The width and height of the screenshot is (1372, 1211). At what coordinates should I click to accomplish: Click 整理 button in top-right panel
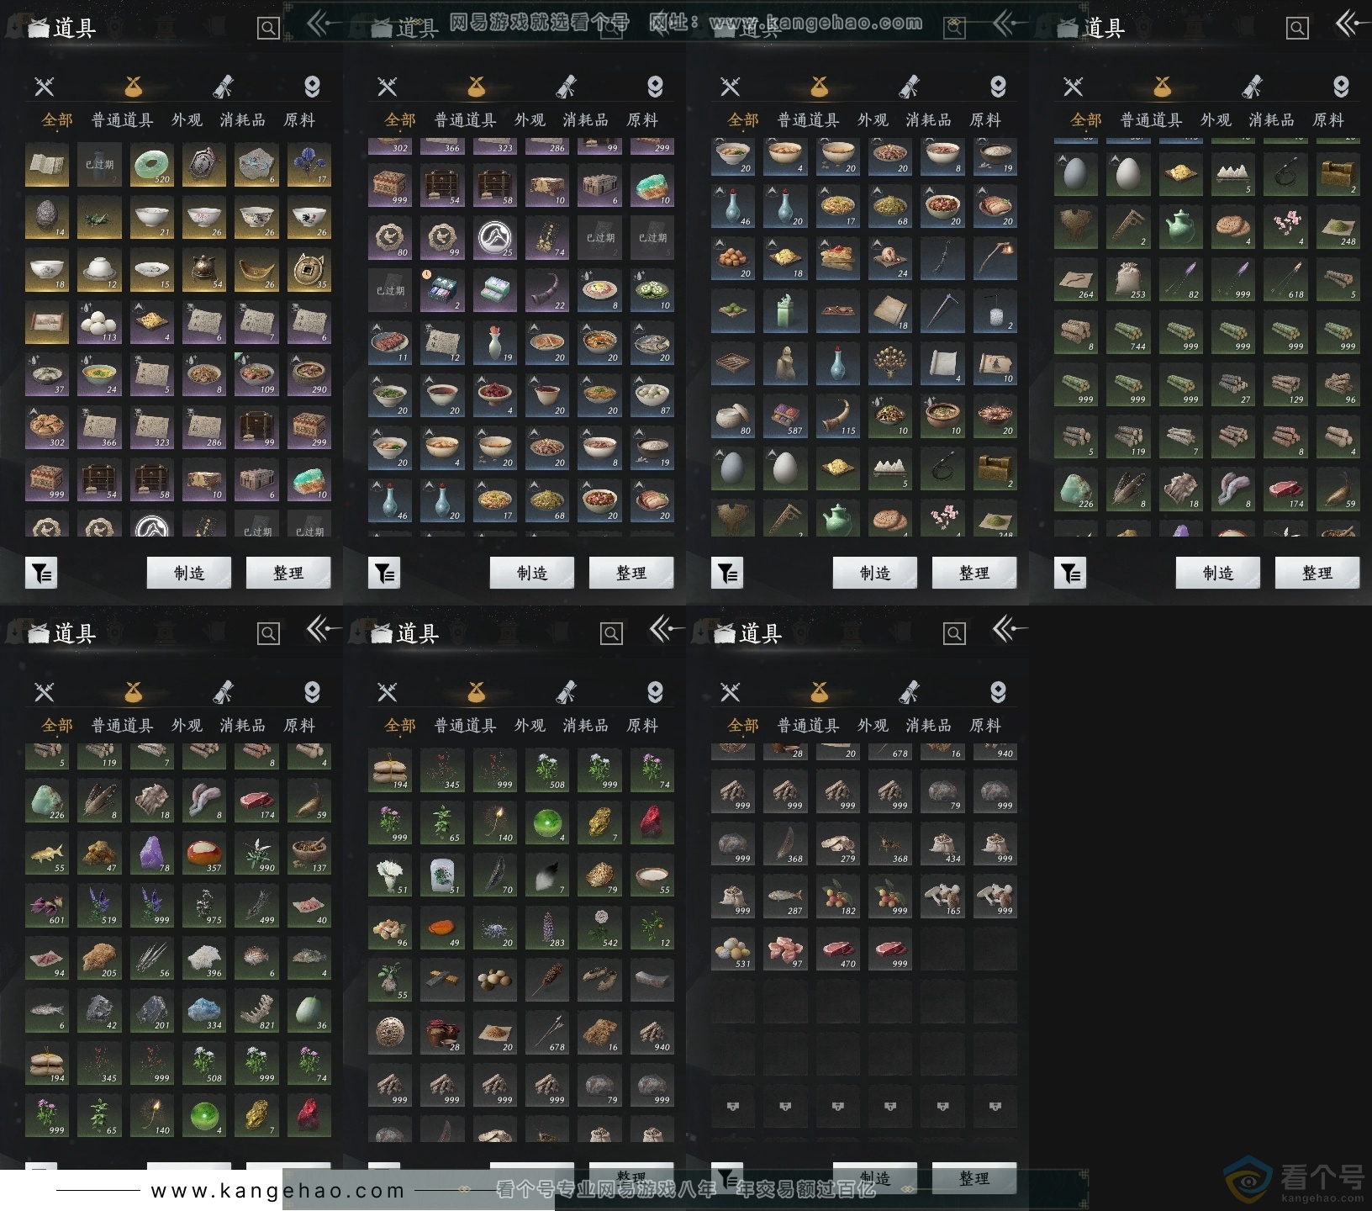pyautogui.click(x=1317, y=573)
